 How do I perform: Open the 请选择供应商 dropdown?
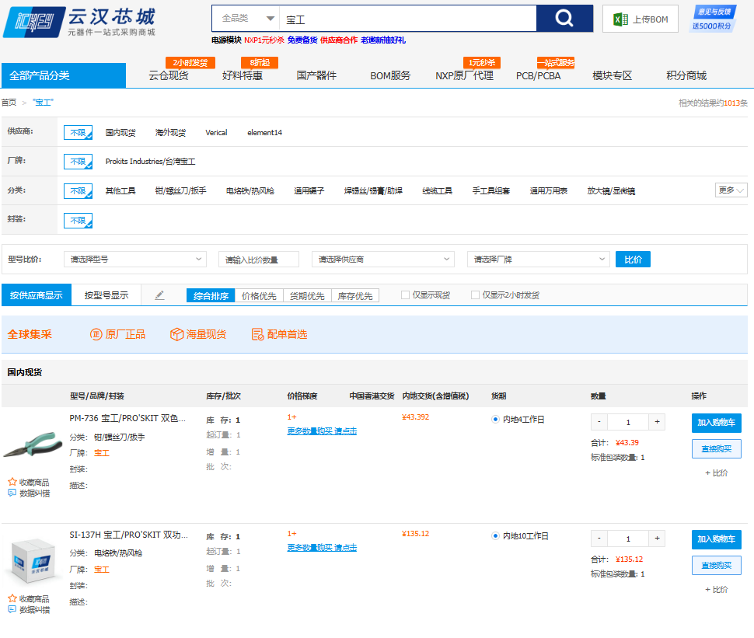[x=383, y=259]
